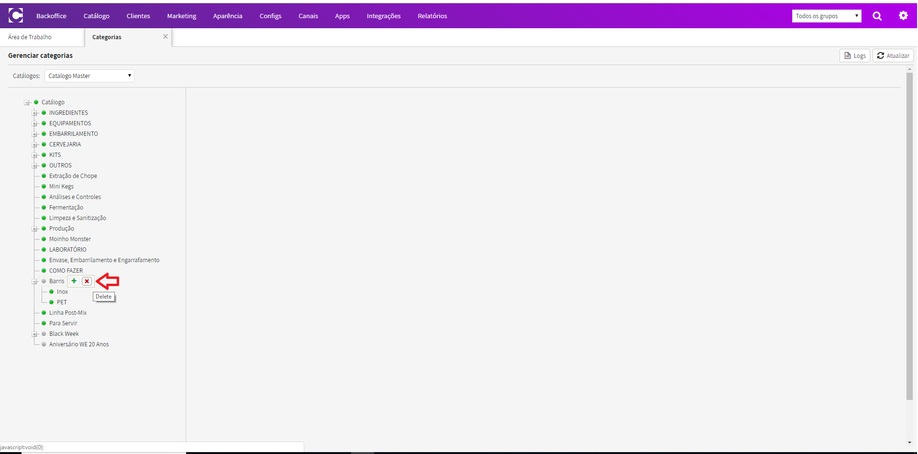918x454 pixels.
Task: Open the Apps menu
Action: (x=342, y=16)
